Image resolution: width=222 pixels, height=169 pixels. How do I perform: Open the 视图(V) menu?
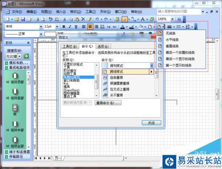pyautogui.click(x=46, y=12)
